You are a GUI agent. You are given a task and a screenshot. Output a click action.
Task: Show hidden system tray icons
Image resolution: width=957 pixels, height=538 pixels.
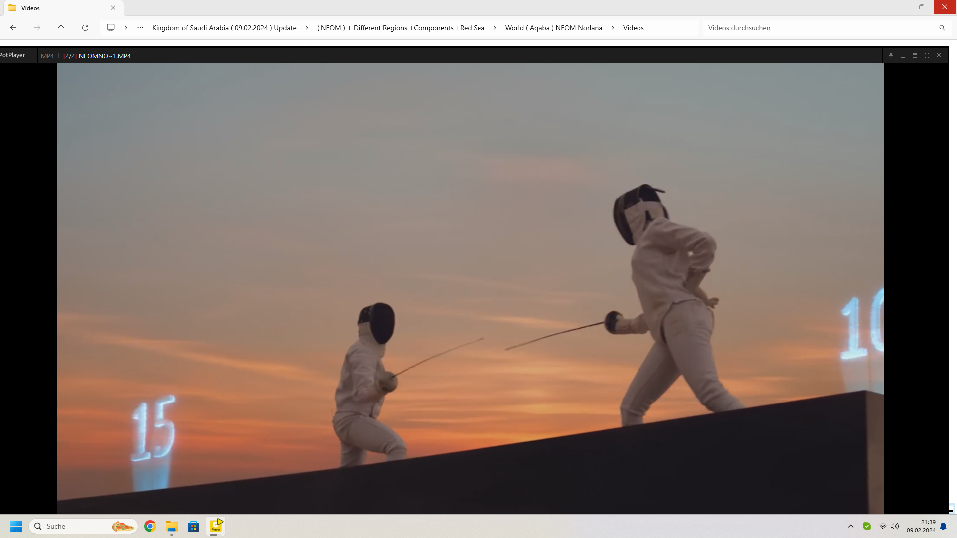point(851,526)
